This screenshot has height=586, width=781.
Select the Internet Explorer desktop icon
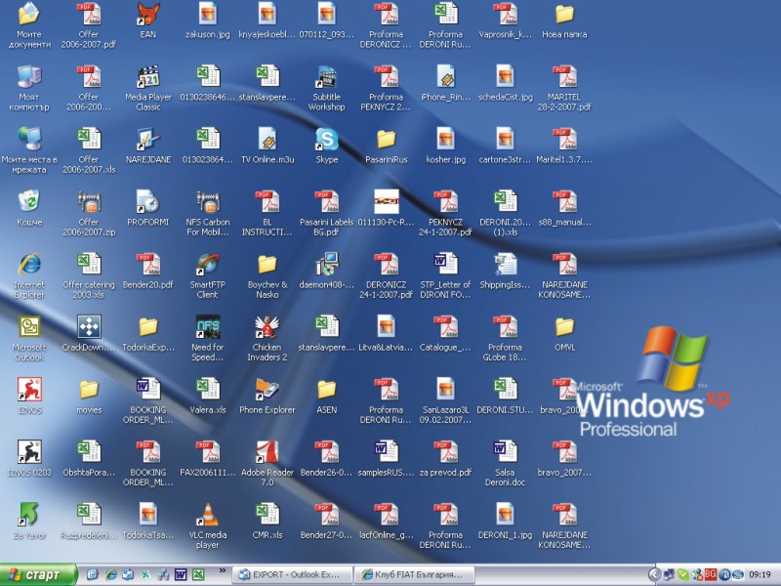click(x=29, y=265)
